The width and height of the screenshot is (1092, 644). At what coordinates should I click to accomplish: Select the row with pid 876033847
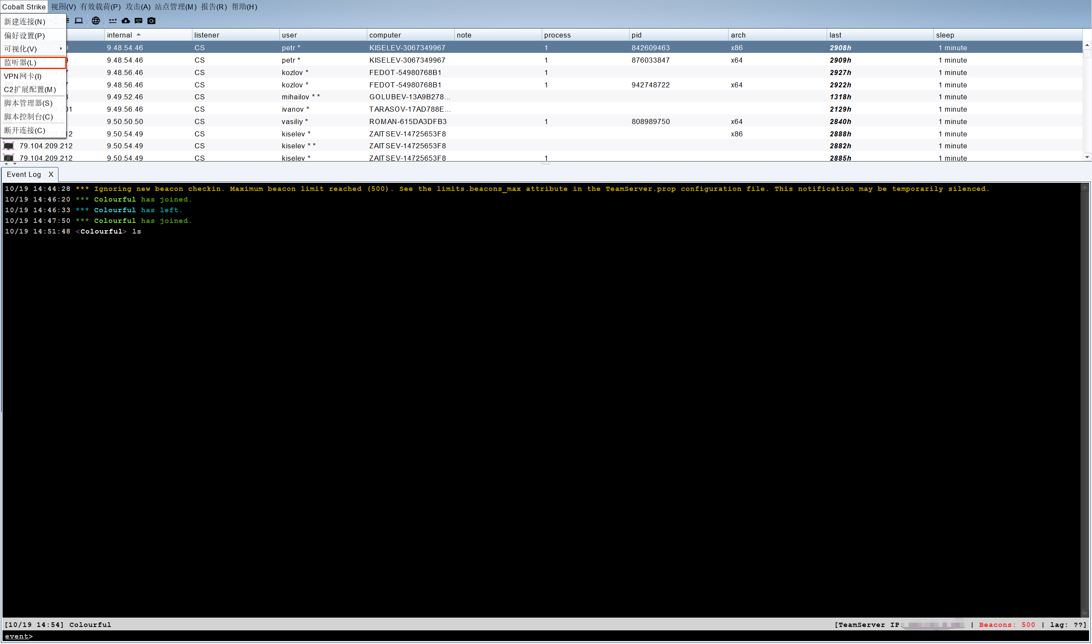pyautogui.click(x=542, y=60)
